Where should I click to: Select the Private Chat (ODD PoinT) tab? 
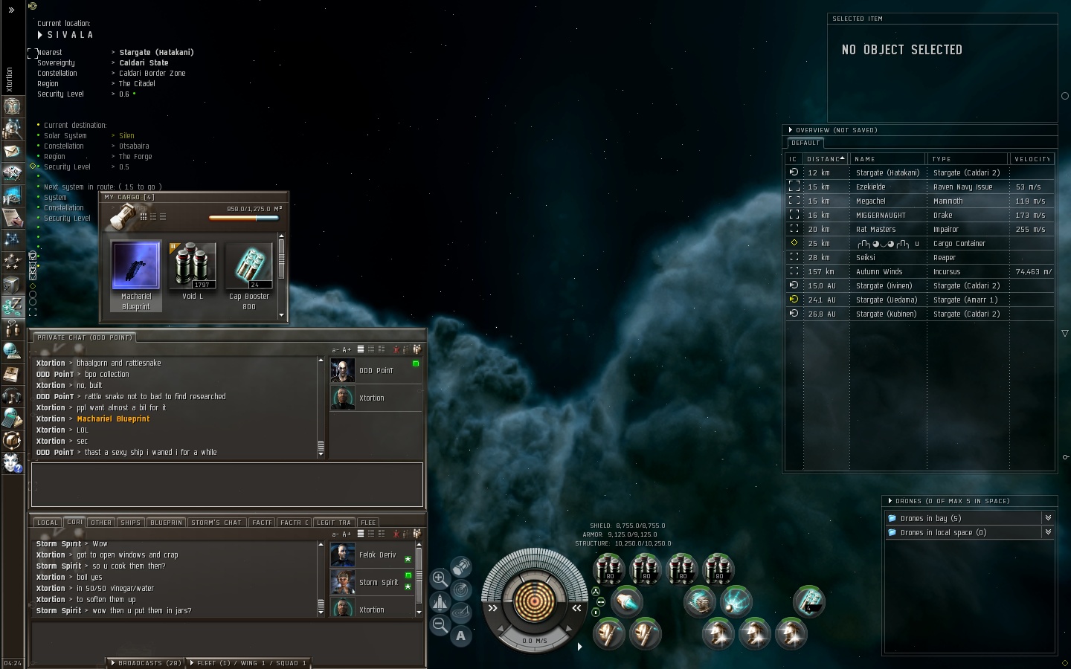click(x=84, y=337)
